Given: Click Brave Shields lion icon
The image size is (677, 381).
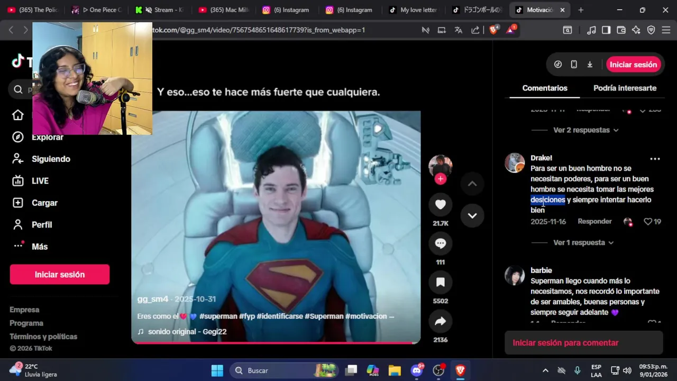Looking at the screenshot, I should 493,30.
